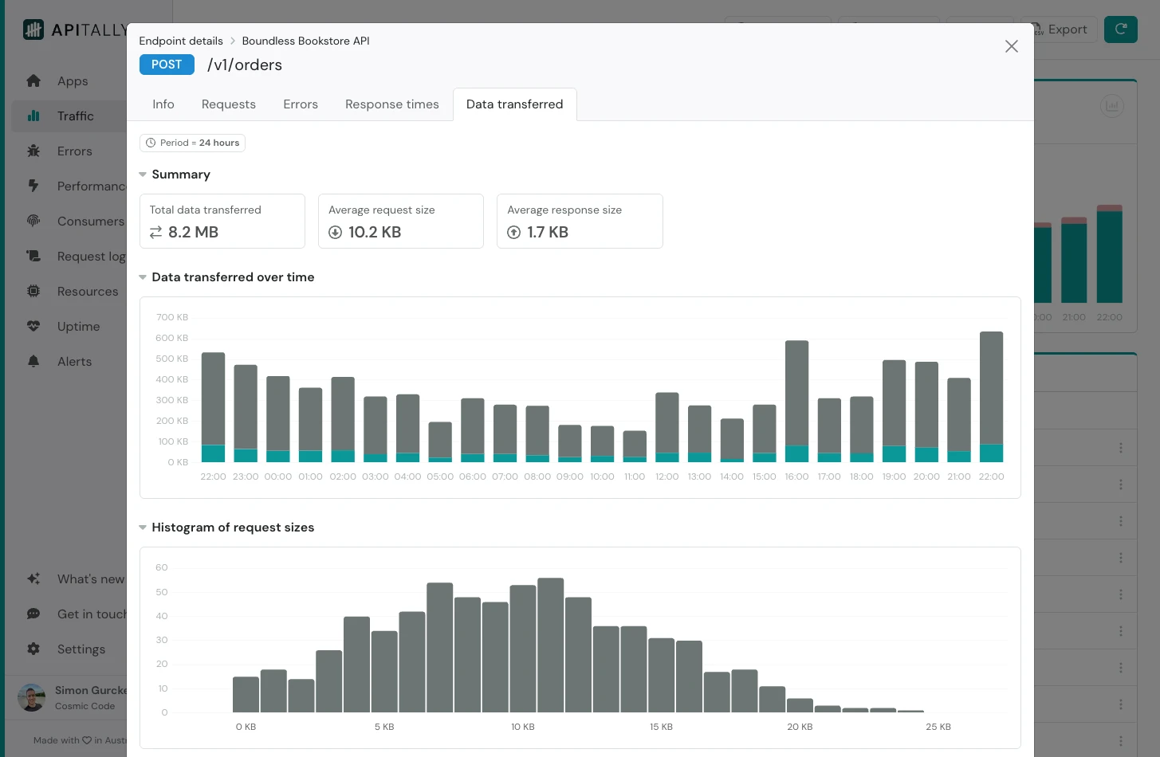Open Alerts via the bell icon
This screenshot has height=757, width=1160.
pyautogui.click(x=33, y=361)
